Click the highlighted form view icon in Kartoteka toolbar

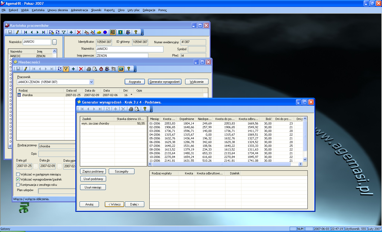click(x=113, y=32)
